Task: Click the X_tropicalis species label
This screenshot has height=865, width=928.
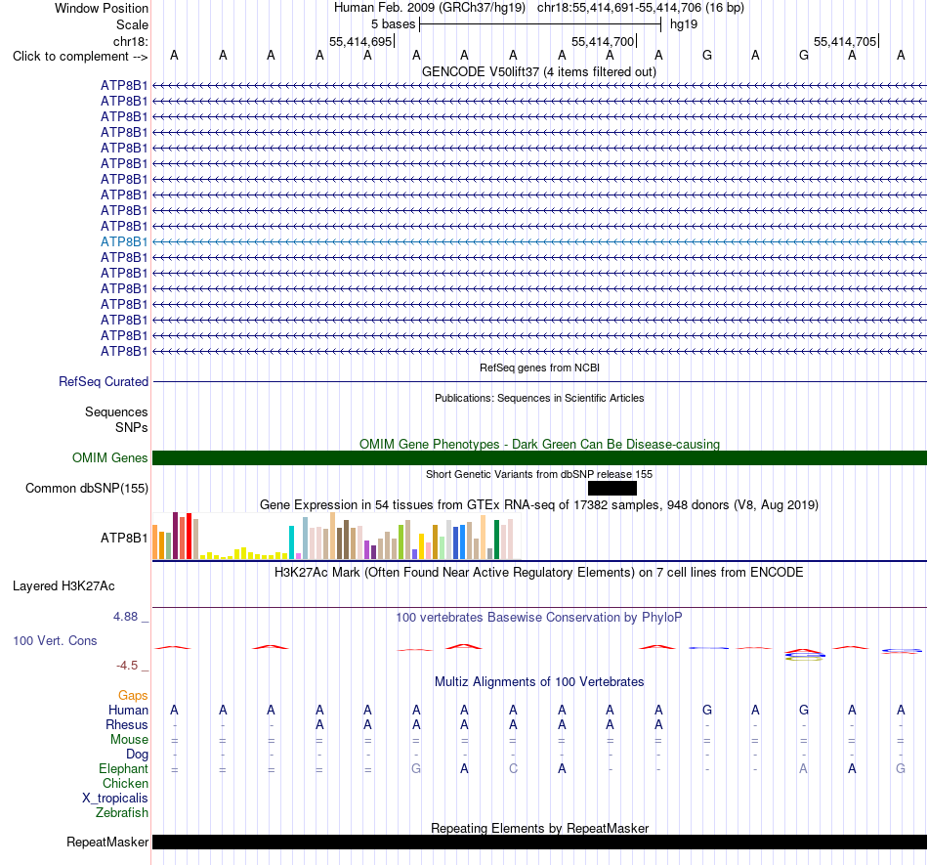Action: (115, 799)
